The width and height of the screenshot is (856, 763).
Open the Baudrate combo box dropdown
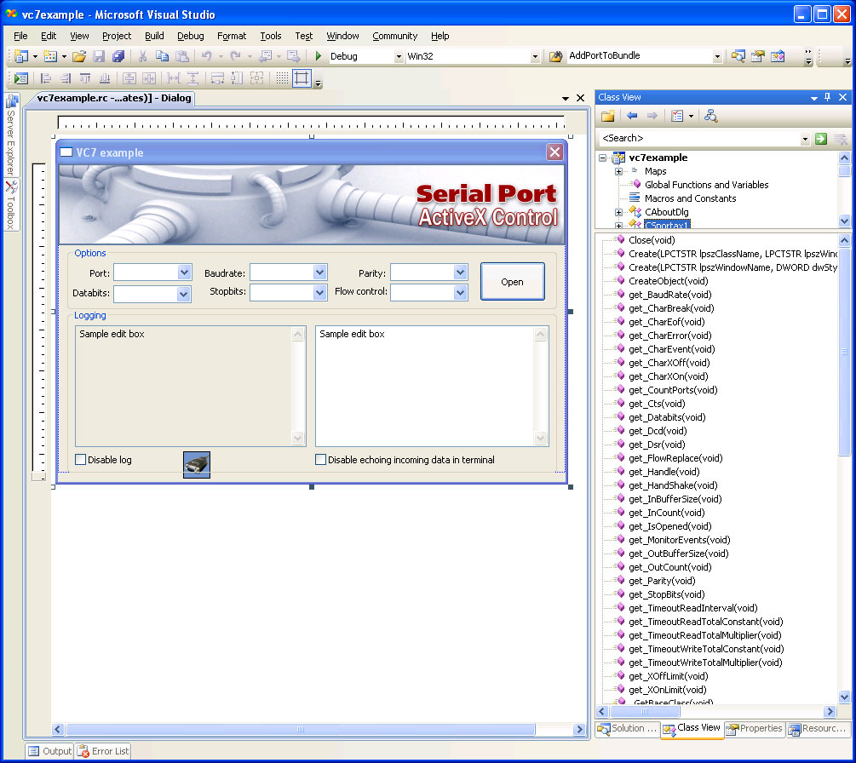pyautogui.click(x=319, y=272)
